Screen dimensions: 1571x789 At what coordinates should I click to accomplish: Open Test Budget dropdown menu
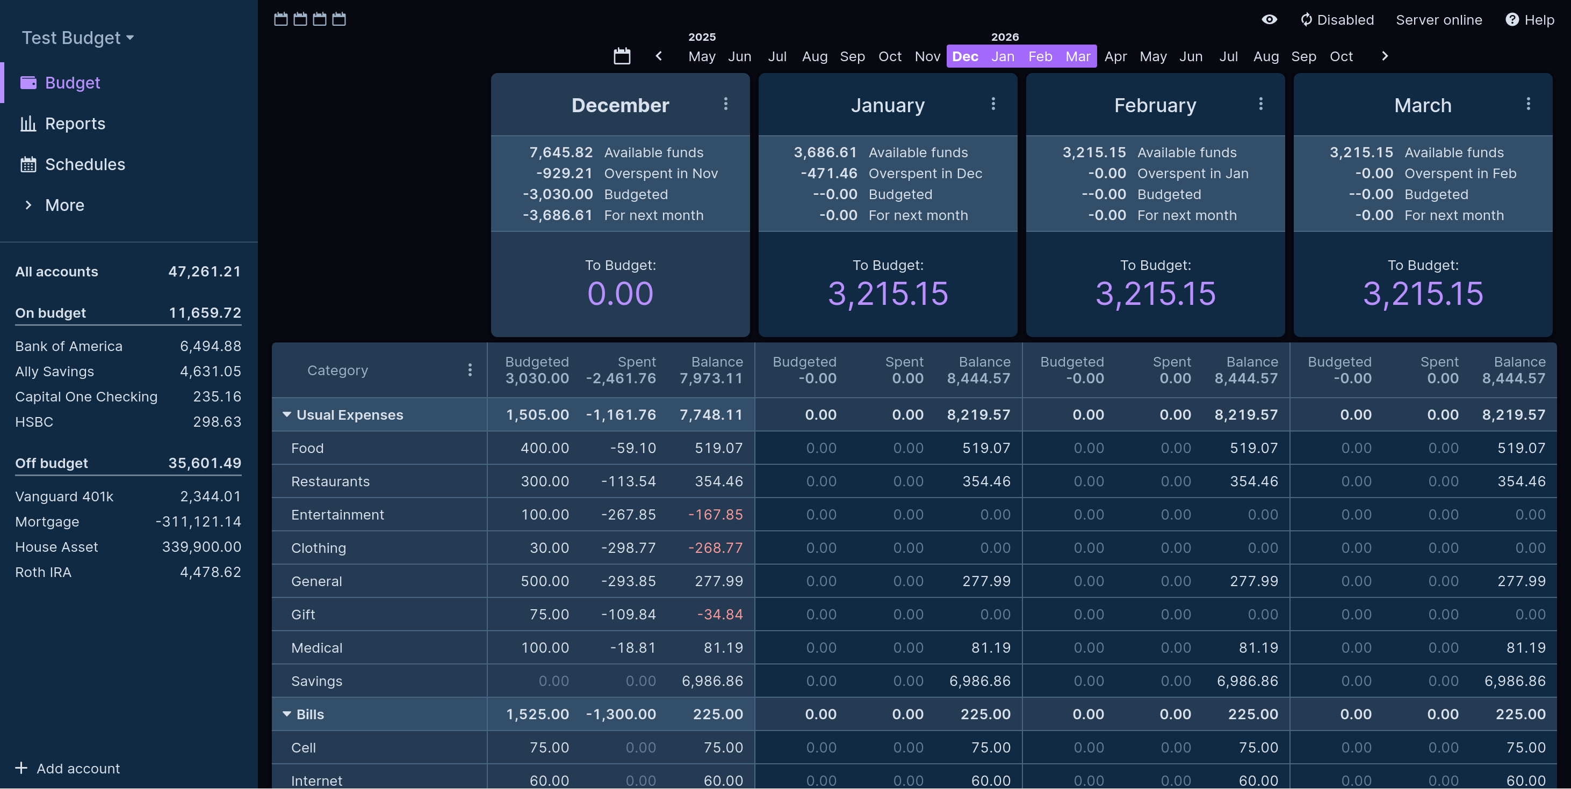coord(77,38)
